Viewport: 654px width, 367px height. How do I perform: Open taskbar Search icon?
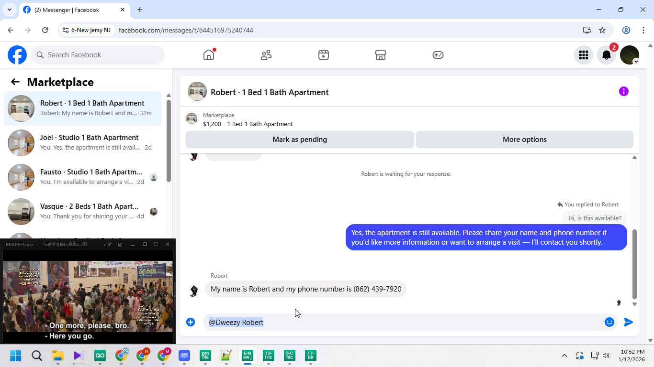point(37,356)
